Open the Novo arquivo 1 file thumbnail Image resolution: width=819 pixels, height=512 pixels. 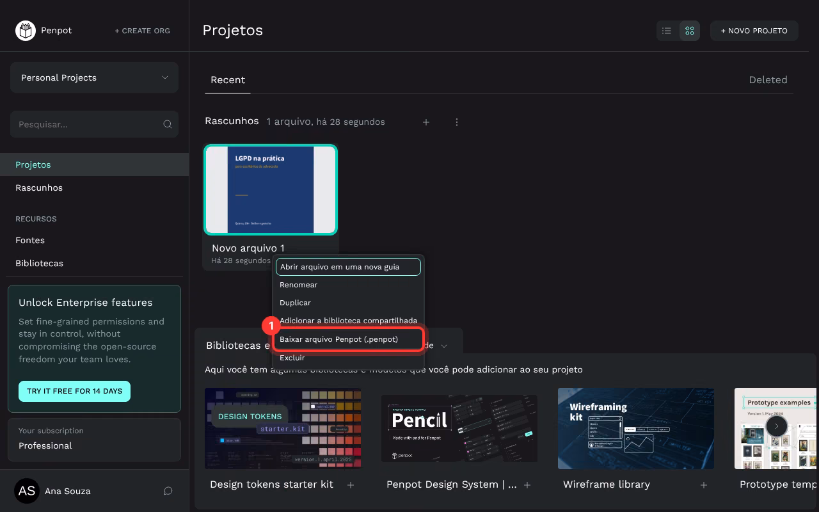coord(271,189)
